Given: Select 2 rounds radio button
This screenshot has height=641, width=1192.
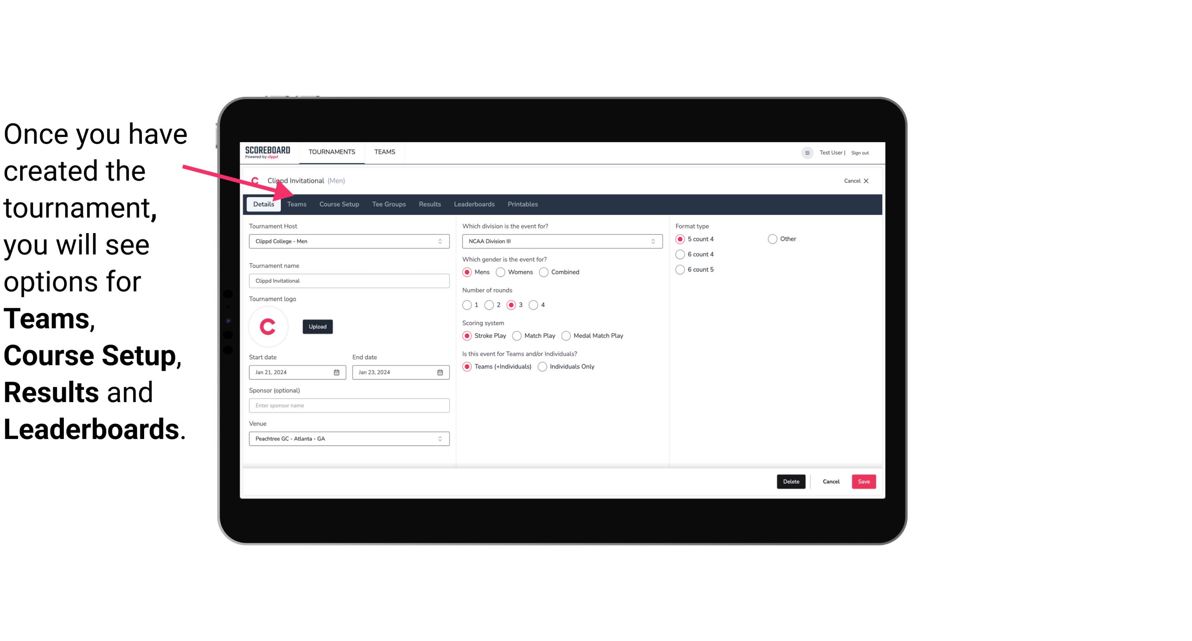Looking at the screenshot, I should (x=490, y=305).
